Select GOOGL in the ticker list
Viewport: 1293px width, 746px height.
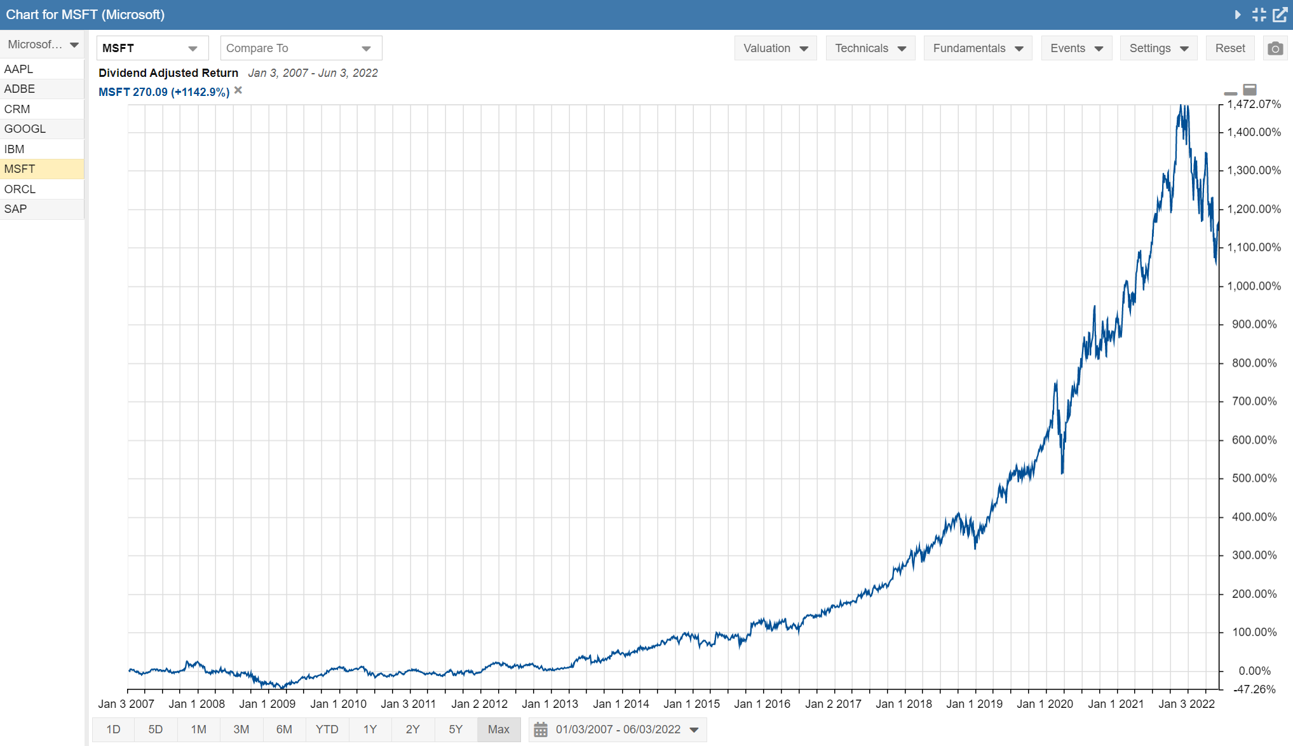point(42,129)
